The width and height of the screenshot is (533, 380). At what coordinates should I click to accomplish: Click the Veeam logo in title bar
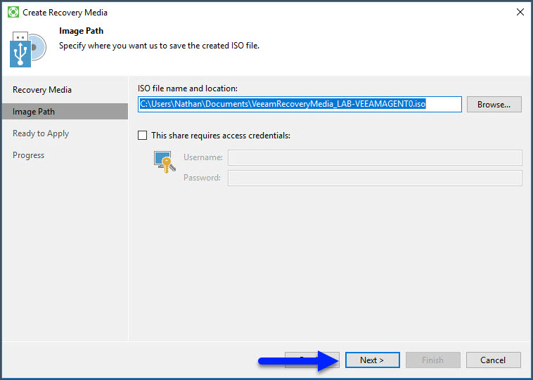click(x=13, y=12)
